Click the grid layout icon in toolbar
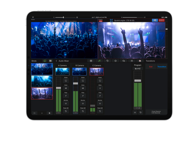 click(x=91, y=61)
